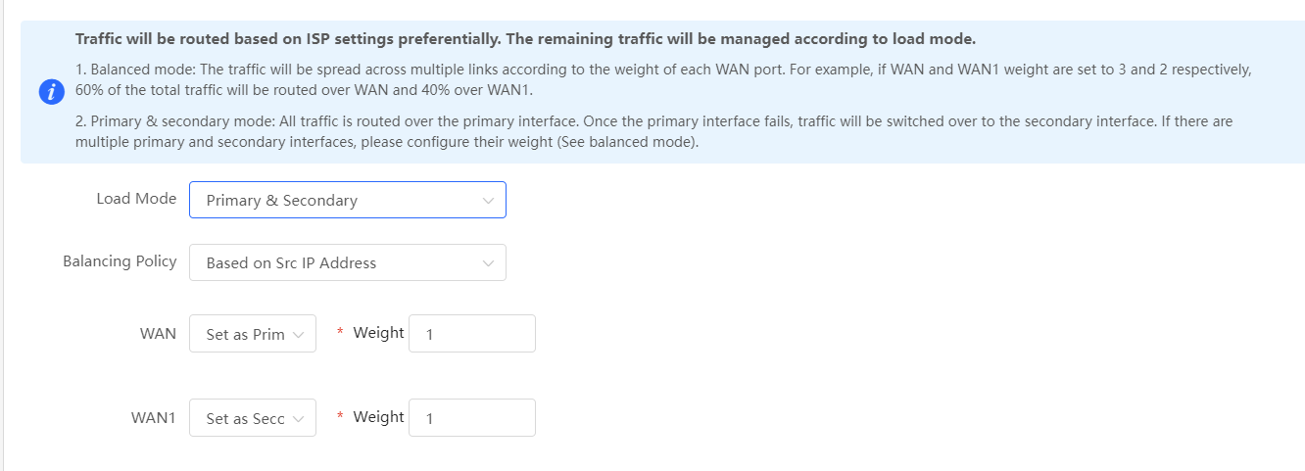Open the WAN 'Set as Prim' role dropdown
This screenshot has height=471, width=1305.
tap(253, 334)
